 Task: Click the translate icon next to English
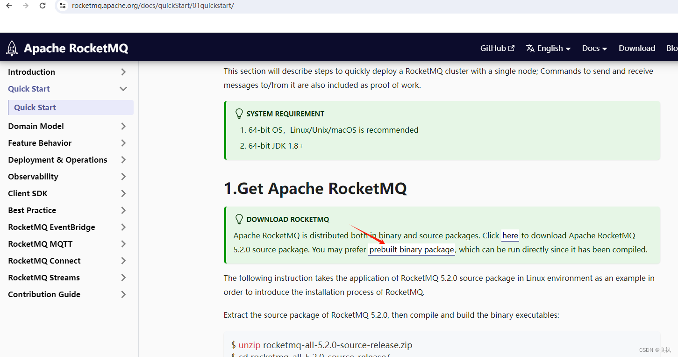(530, 48)
